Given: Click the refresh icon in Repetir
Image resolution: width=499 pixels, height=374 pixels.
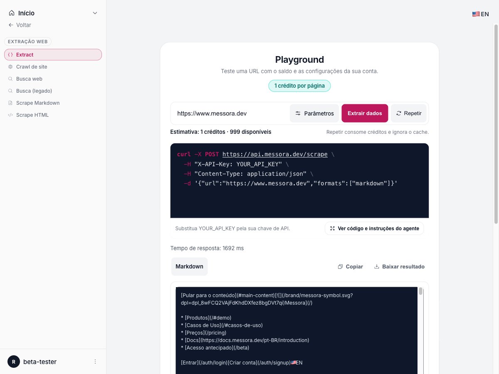Looking at the screenshot, I should coord(399,113).
